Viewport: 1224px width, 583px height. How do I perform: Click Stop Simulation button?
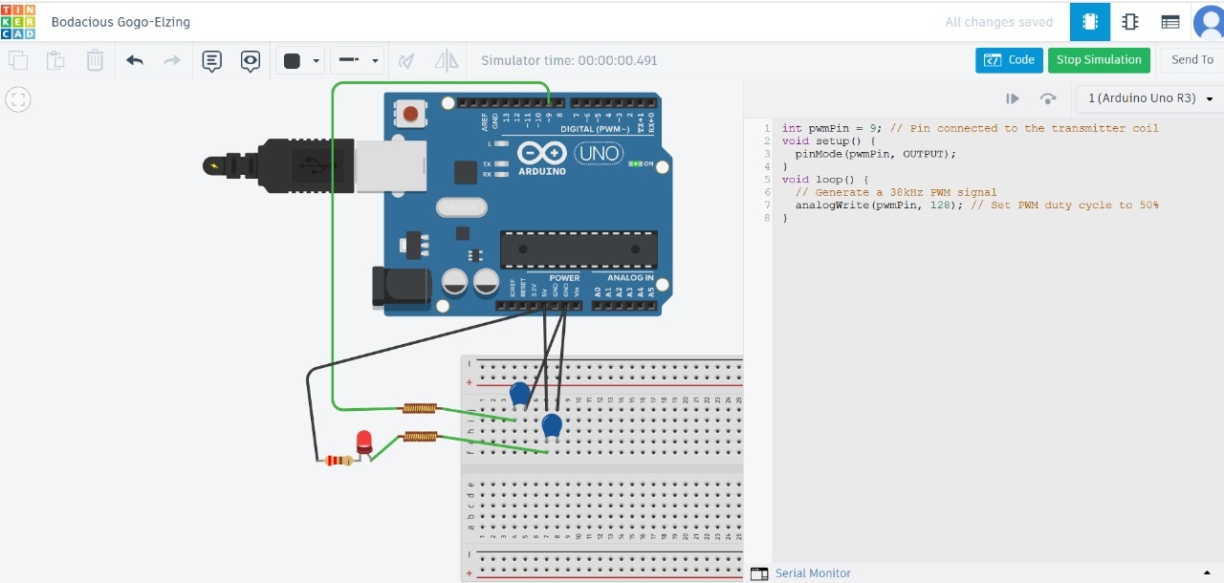tap(1099, 60)
